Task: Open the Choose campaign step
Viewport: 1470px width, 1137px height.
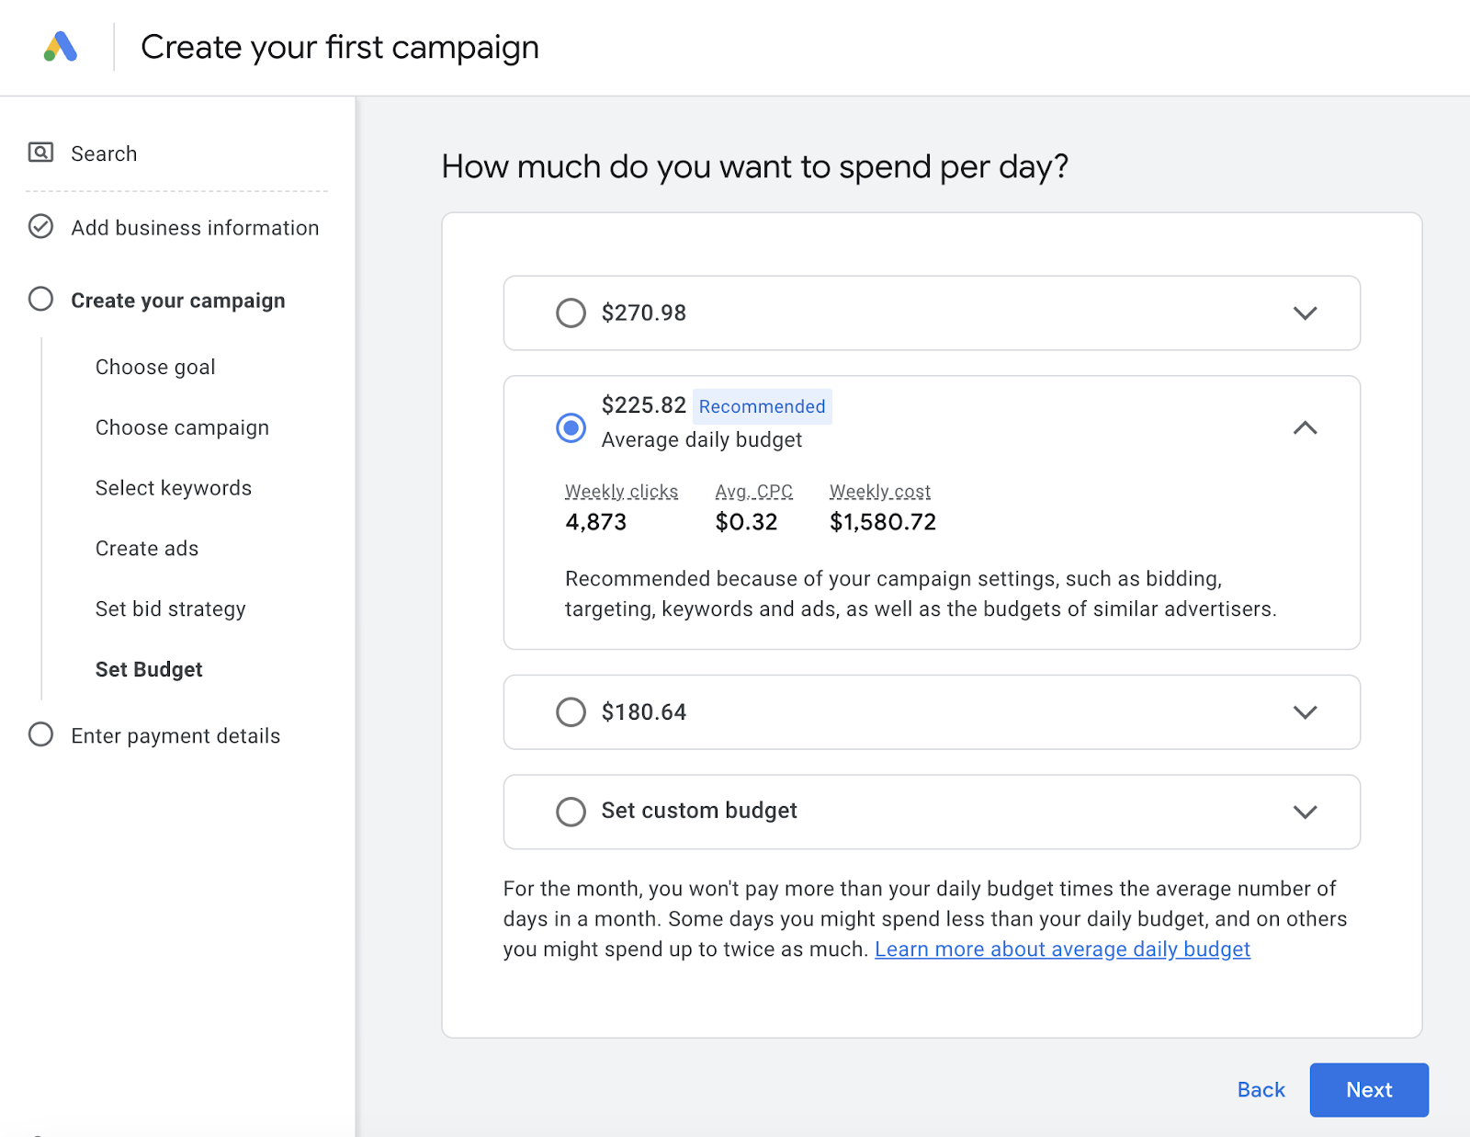Action: pyautogui.click(x=182, y=426)
